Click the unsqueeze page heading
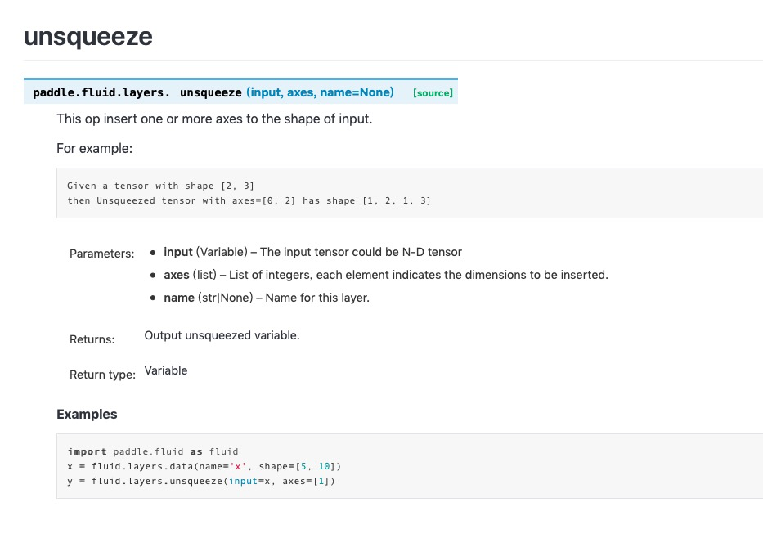The width and height of the screenshot is (763, 534). [x=88, y=37]
